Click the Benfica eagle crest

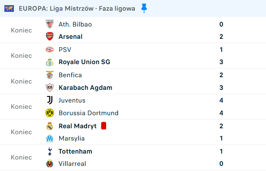(x=50, y=75)
